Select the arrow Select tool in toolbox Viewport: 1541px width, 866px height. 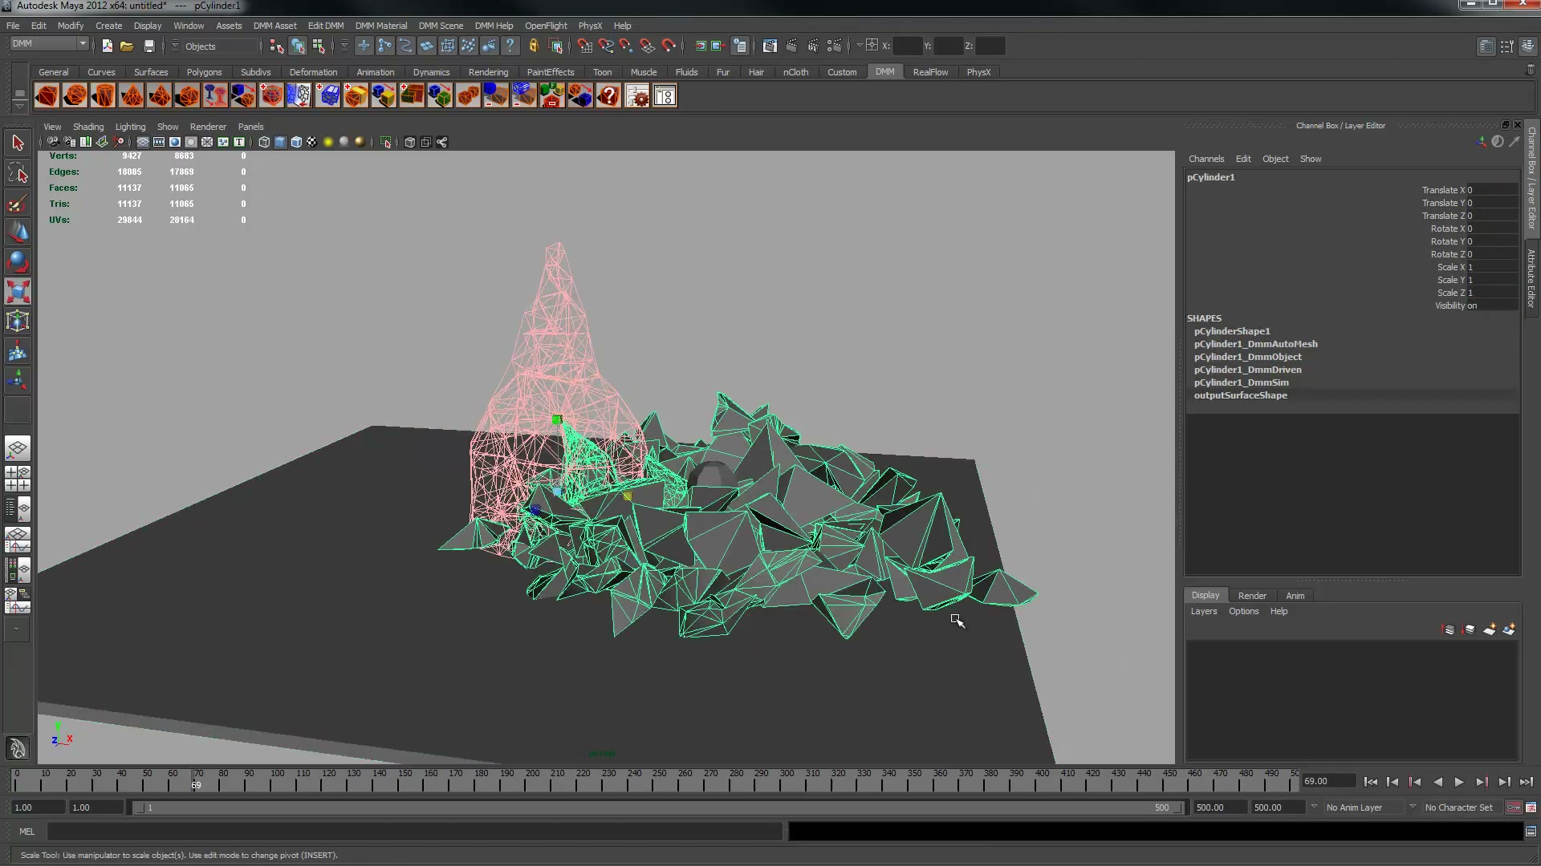pyautogui.click(x=18, y=144)
